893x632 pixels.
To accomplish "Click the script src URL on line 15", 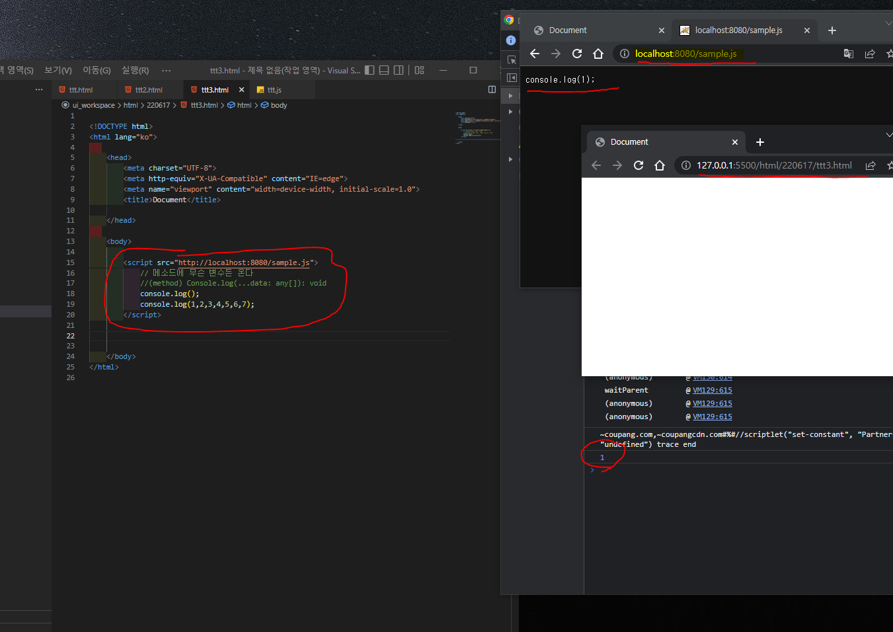I will (x=244, y=262).
